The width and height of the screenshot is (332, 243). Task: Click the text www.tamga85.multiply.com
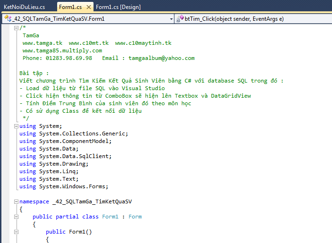point(62,51)
